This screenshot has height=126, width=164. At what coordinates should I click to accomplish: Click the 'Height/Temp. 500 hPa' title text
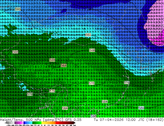point(21,120)
